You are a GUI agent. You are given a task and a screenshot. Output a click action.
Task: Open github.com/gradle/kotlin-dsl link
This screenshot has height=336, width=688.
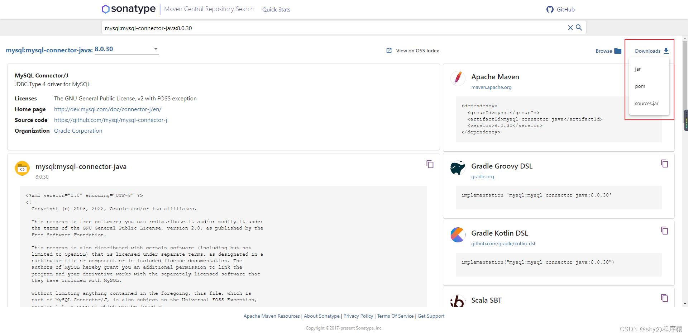point(503,243)
